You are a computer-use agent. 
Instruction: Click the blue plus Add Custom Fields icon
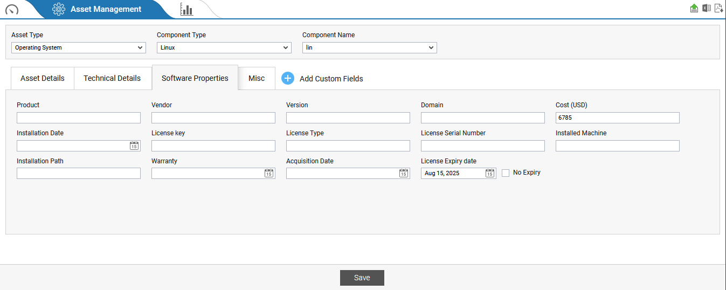(288, 78)
